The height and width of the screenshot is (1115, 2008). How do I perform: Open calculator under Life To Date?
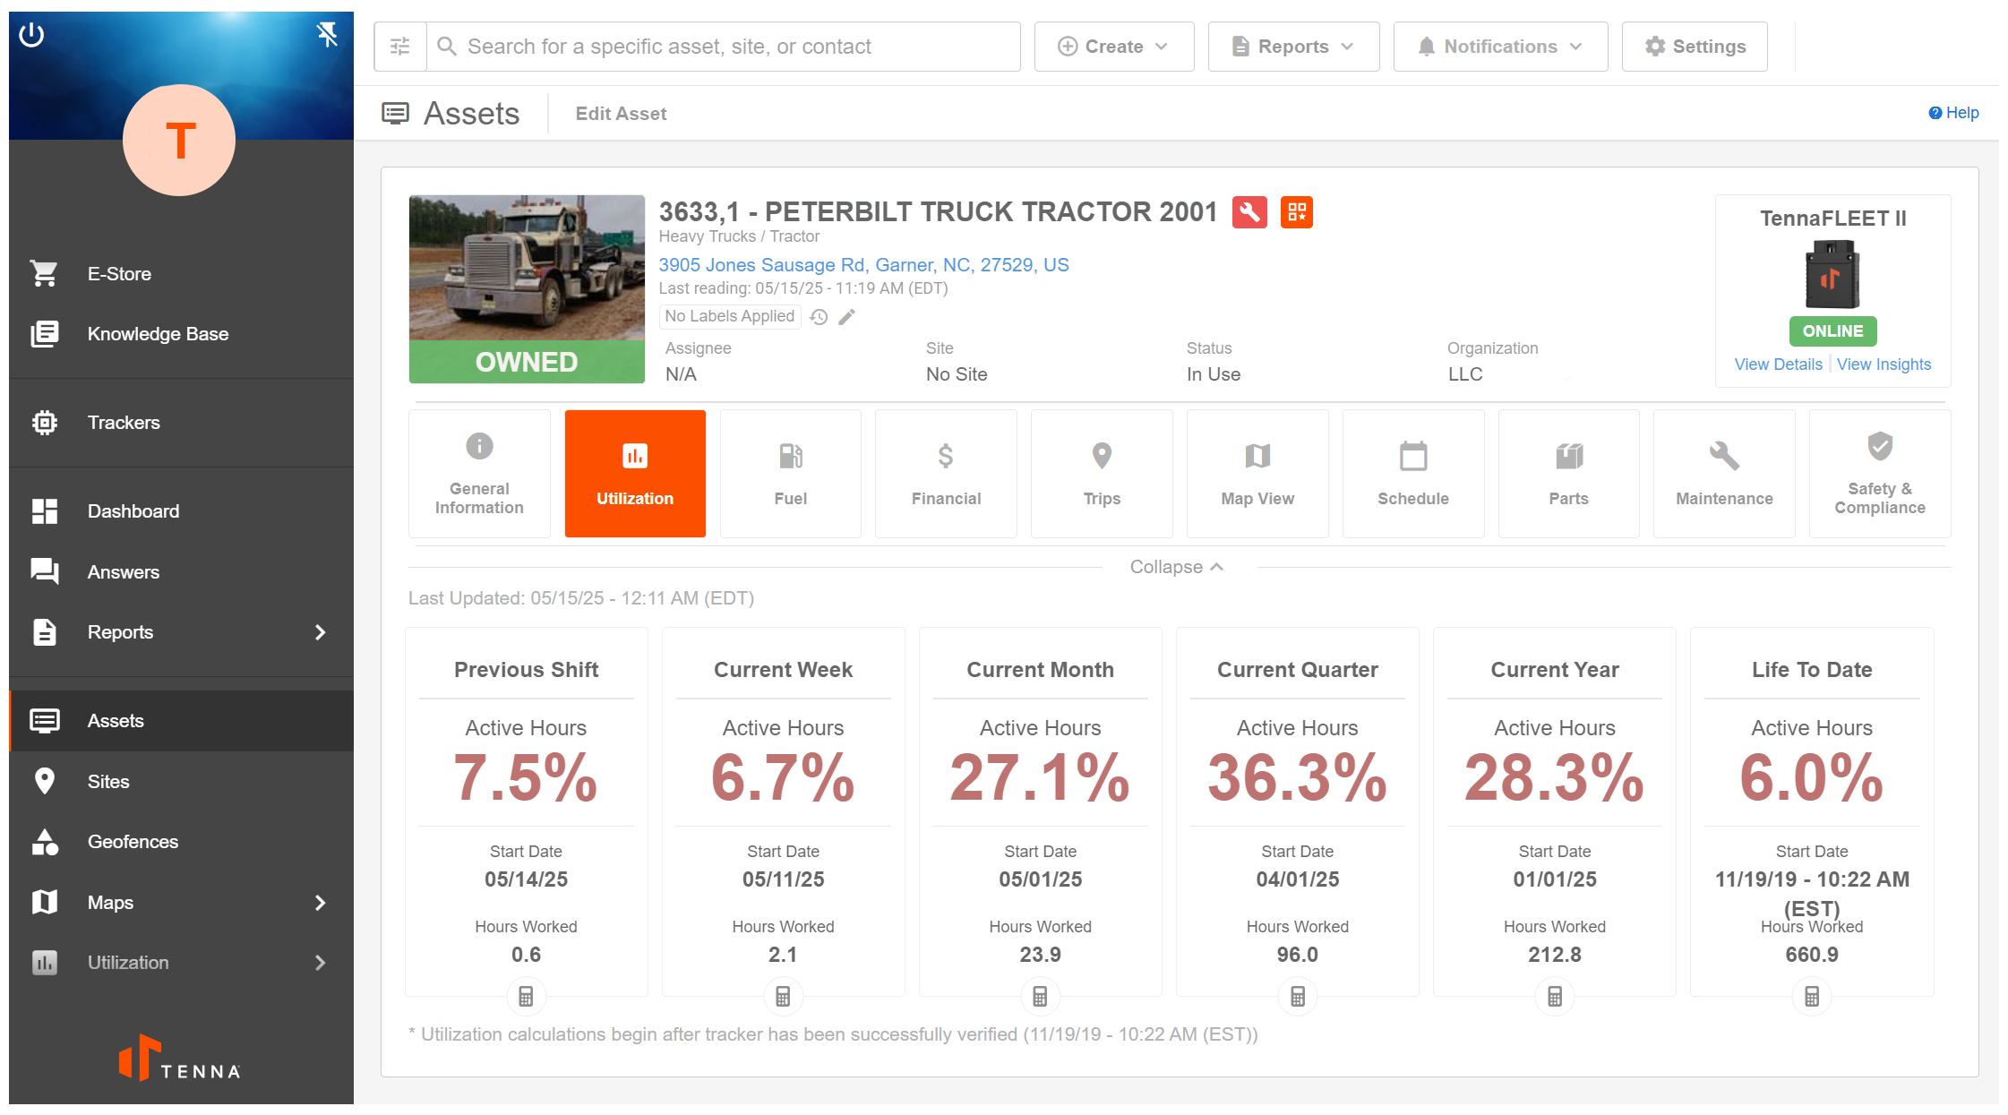pyautogui.click(x=1812, y=996)
